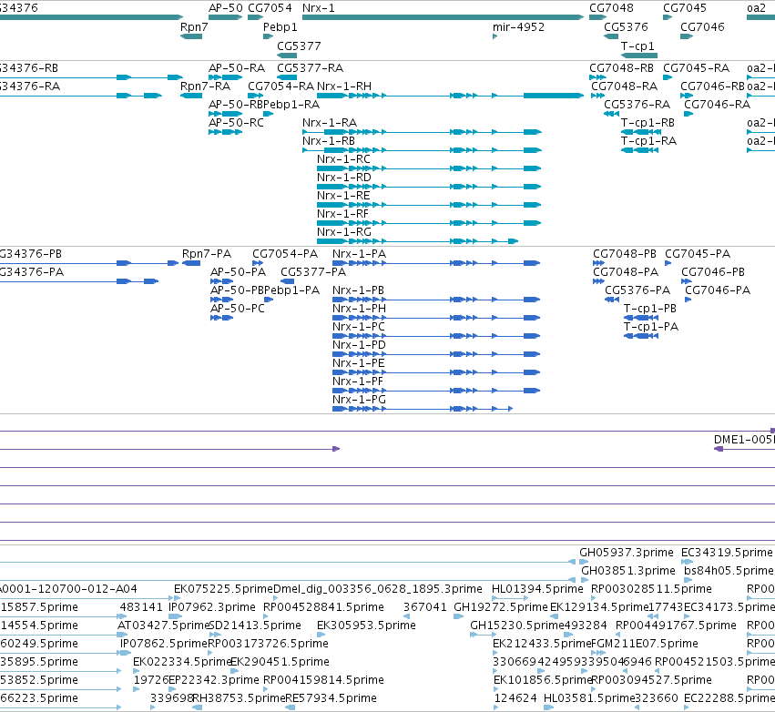
Task: Select transcript CG7048-RB
Action: point(621,67)
